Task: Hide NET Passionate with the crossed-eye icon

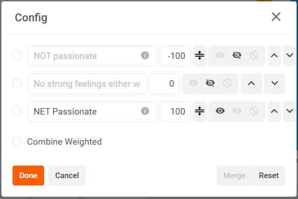Action: pyautogui.click(x=237, y=111)
